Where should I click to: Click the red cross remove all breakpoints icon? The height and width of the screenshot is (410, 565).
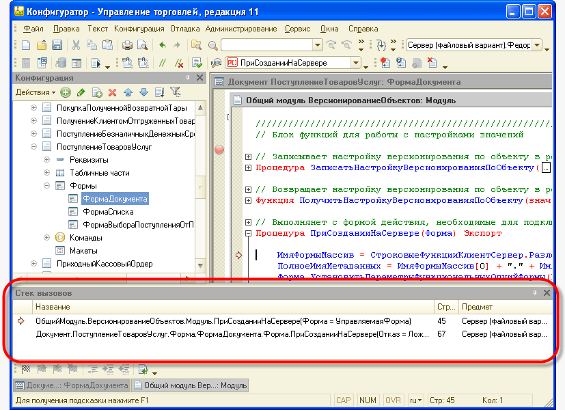432,63
